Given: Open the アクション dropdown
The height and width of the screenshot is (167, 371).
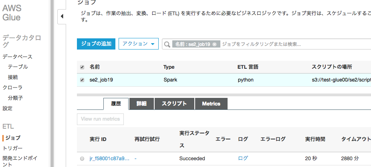Looking at the screenshot, I should (138, 44).
